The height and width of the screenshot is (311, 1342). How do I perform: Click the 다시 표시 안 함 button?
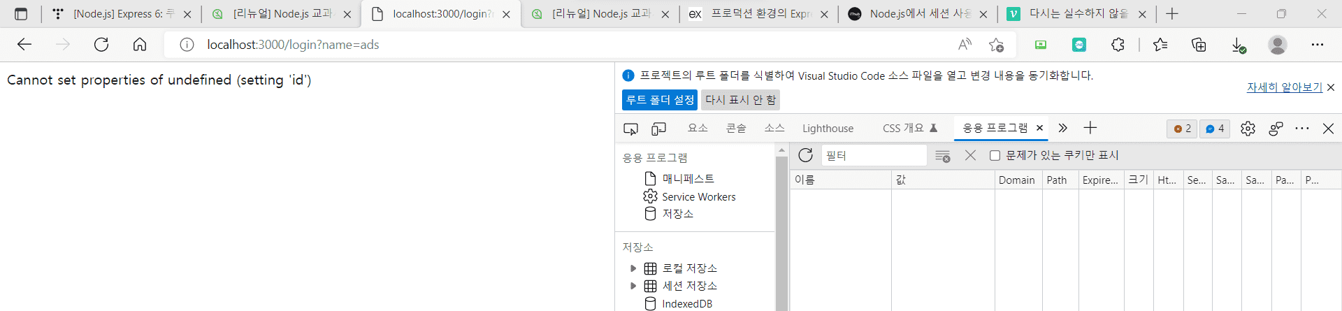(x=741, y=100)
